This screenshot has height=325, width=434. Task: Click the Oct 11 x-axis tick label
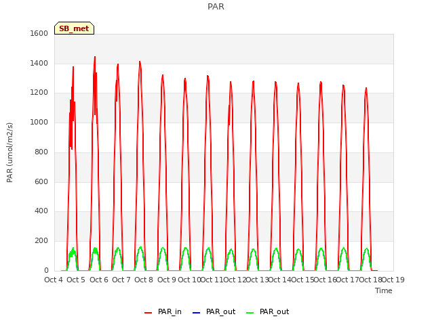212,280
